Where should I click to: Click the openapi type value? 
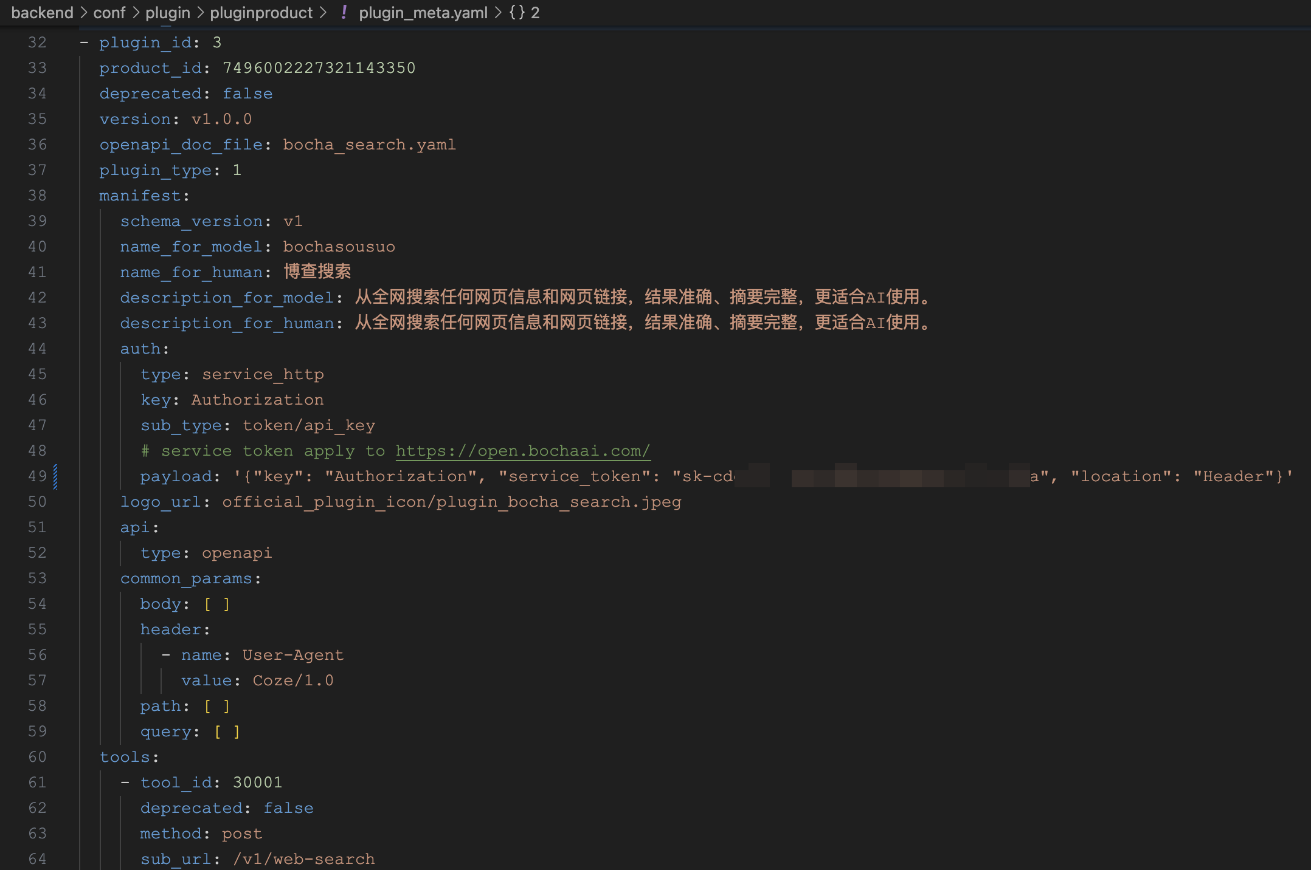(x=237, y=553)
